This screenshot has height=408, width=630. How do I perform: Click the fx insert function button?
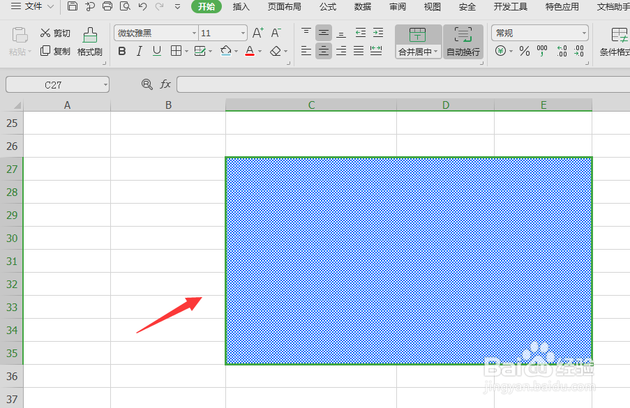(165, 84)
